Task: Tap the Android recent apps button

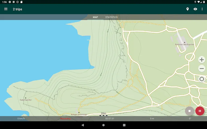Action: pos(124,125)
